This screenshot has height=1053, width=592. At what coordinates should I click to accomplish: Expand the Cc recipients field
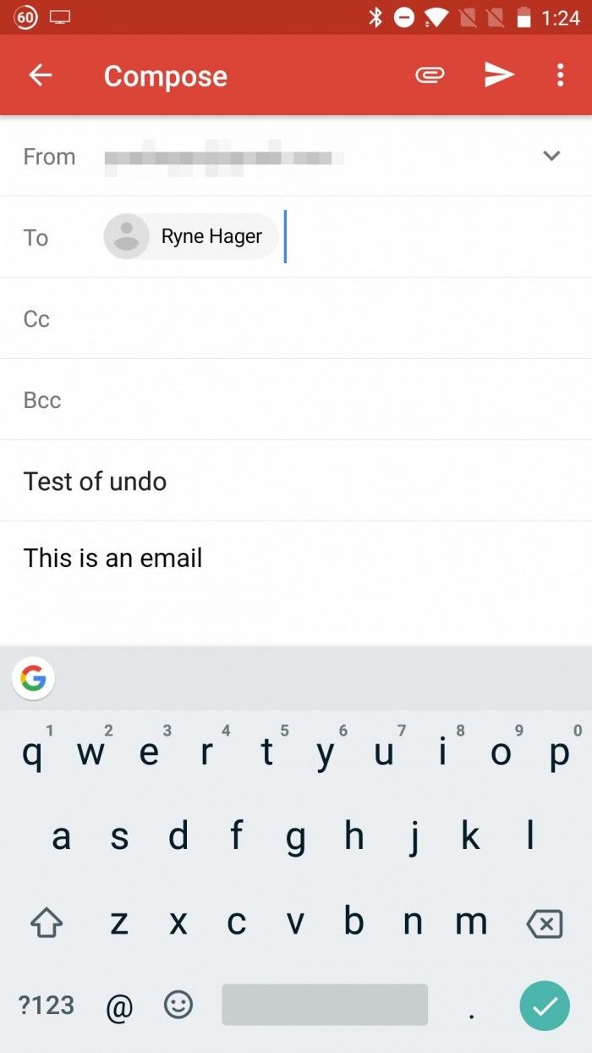296,318
